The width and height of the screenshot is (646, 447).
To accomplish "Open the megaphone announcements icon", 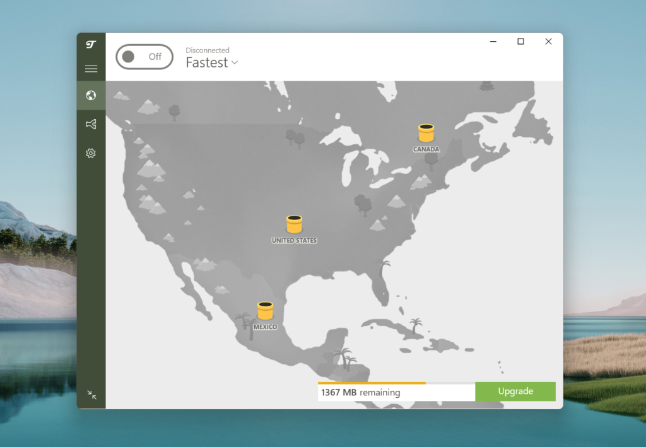I will click(91, 124).
